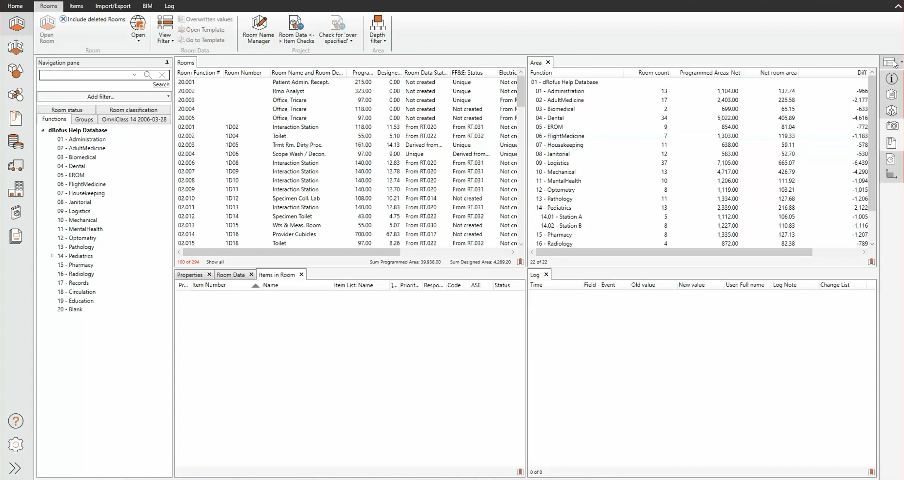Screen dimensions: 904x480
Task: Expand the left sidebar with double chevron
Action: 16,468
